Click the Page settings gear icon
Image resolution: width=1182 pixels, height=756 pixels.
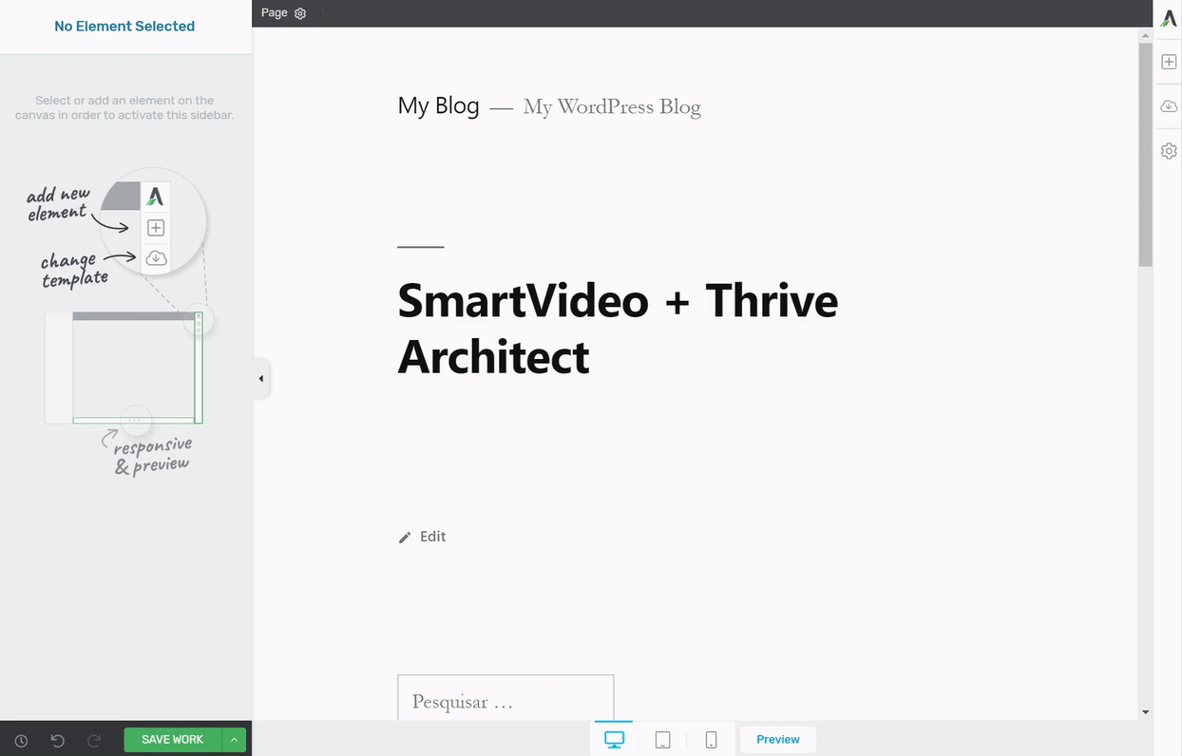300,13
